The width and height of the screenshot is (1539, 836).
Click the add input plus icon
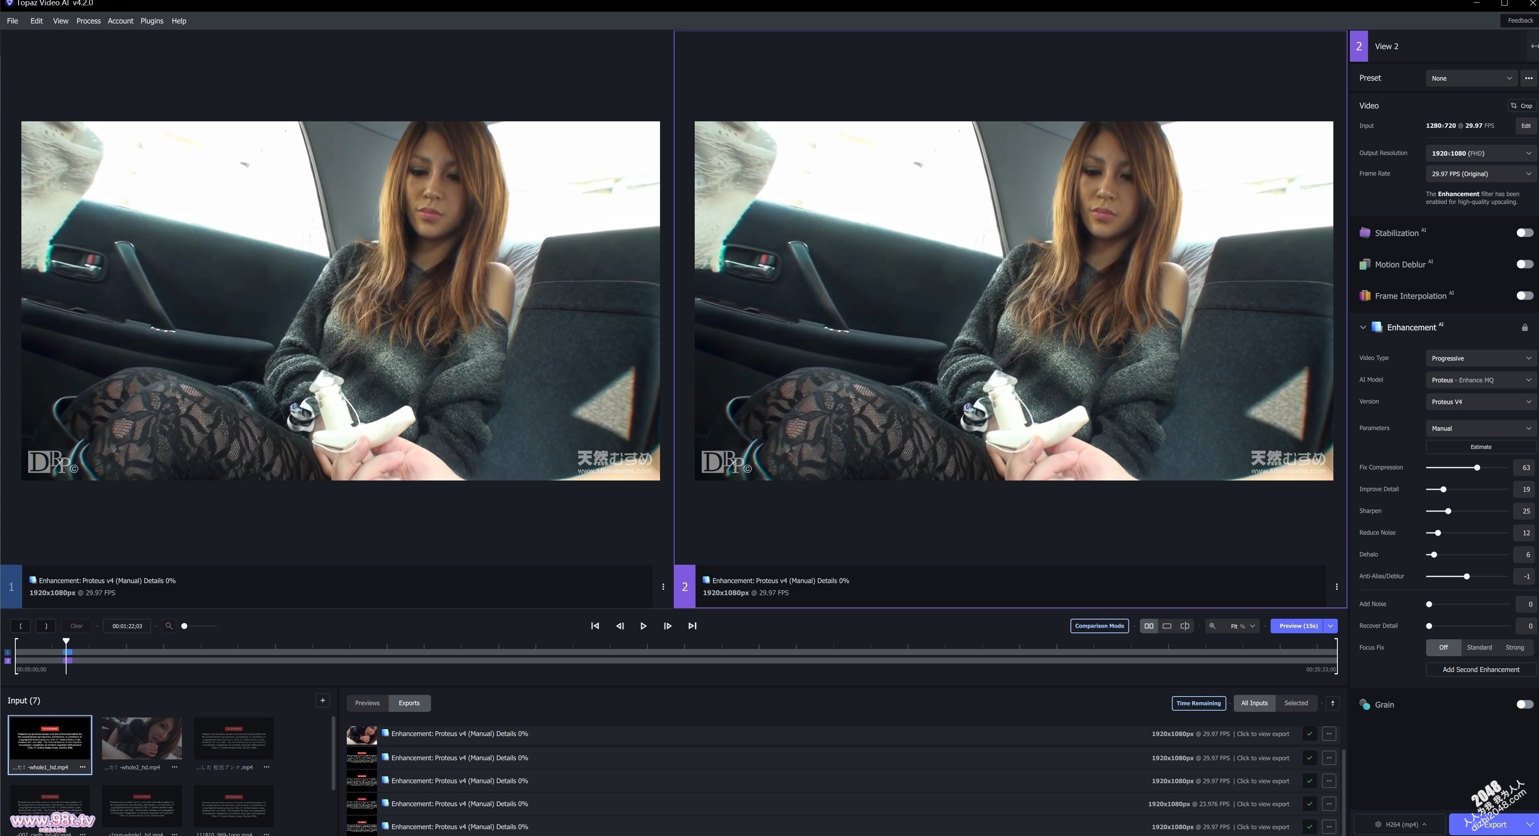click(323, 701)
